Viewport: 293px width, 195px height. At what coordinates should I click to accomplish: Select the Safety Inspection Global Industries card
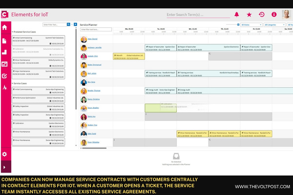pos(39,108)
